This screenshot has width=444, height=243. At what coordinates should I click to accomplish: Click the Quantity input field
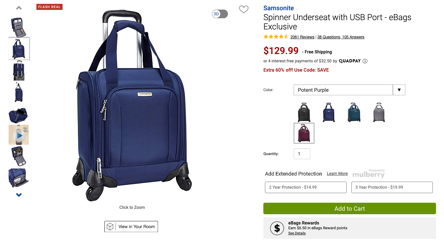click(302, 154)
